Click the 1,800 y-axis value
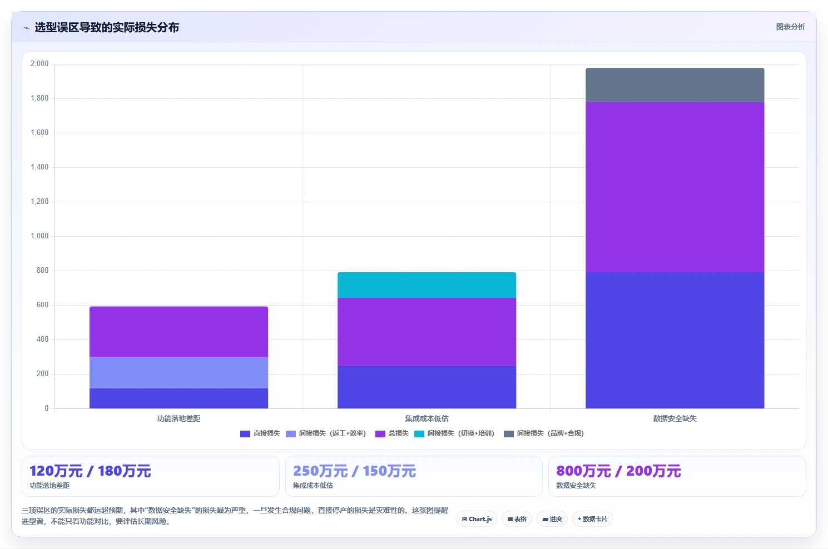Viewport: 828px width, 549px height. click(39, 98)
